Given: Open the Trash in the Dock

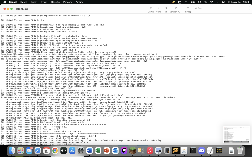Looking at the screenshot, I should (x=240, y=151).
